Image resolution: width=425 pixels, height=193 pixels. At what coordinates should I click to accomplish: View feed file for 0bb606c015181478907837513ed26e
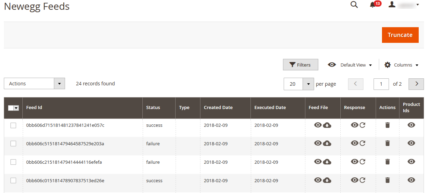point(318,180)
